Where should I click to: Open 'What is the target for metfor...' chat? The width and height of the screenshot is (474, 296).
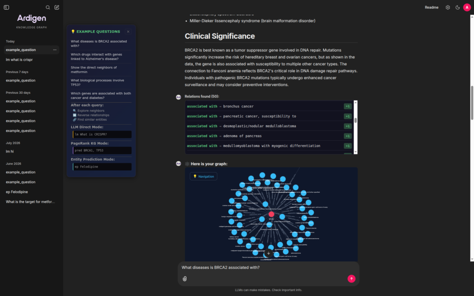(x=31, y=202)
